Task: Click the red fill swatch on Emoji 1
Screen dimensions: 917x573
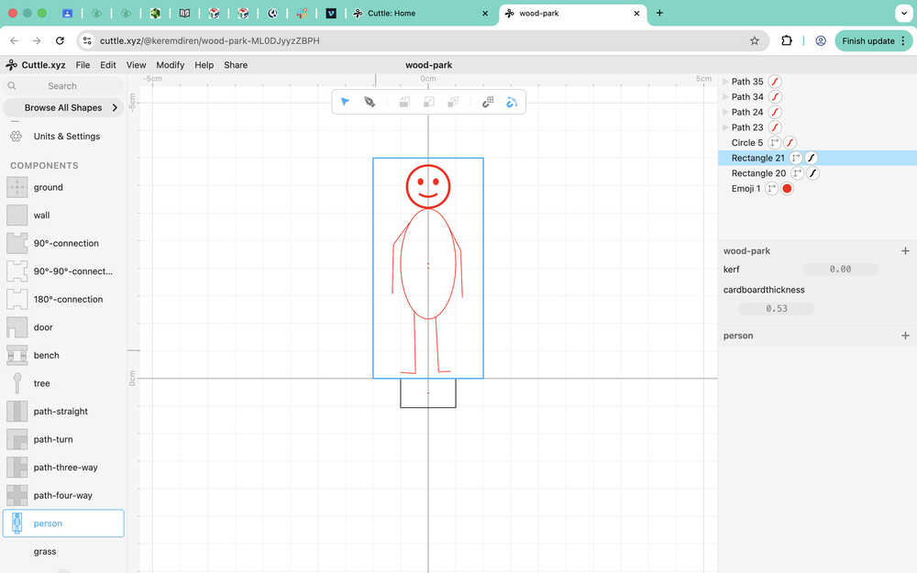Action: (x=787, y=189)
